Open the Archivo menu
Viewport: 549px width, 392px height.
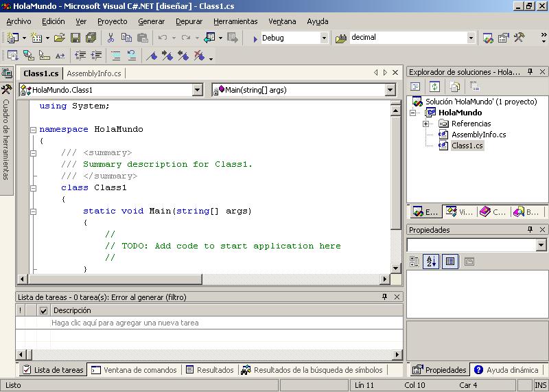19,21
